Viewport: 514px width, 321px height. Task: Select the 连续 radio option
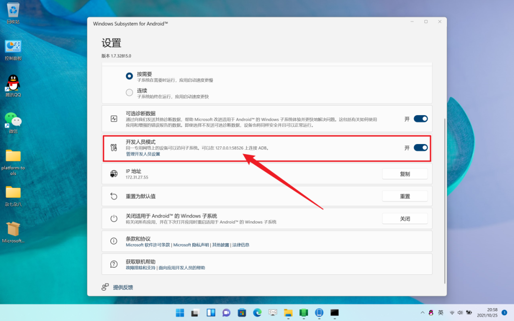[x=129, y=93]
